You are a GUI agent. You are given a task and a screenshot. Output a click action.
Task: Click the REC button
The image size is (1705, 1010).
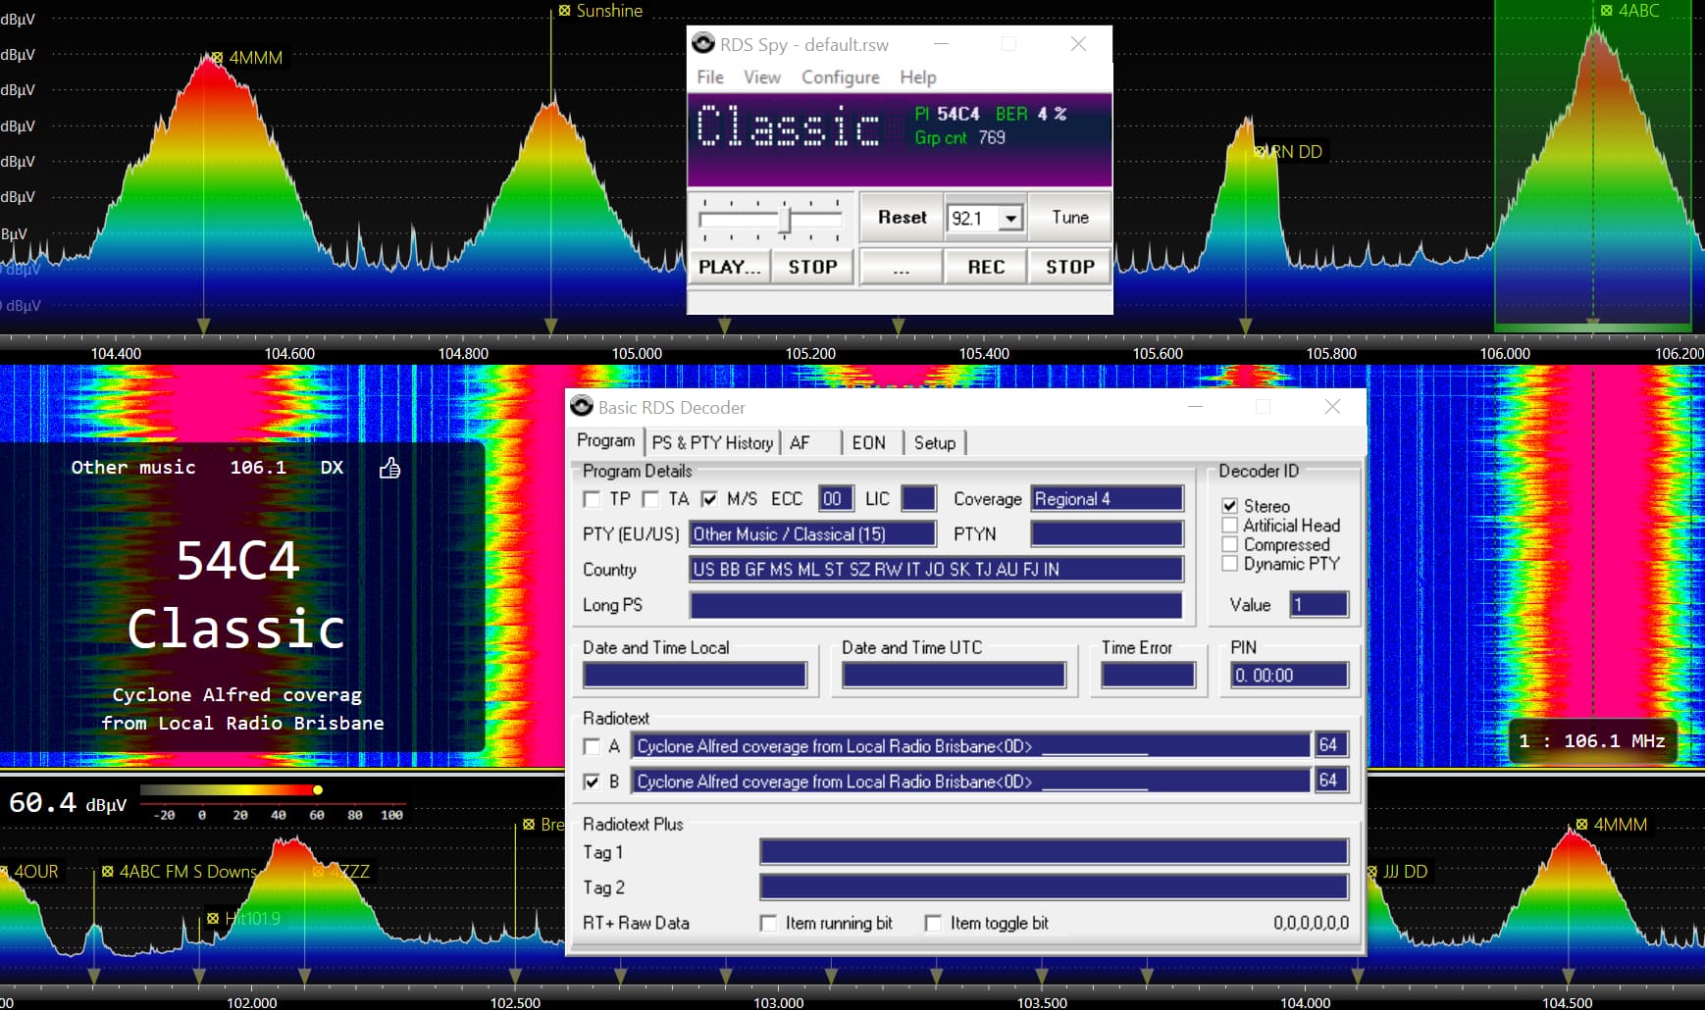[986, 267]
